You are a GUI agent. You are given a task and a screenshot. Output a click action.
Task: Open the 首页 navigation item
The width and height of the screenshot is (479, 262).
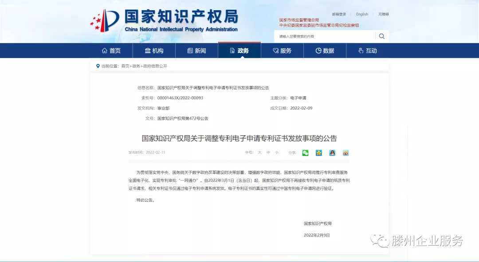pos(111,51)
